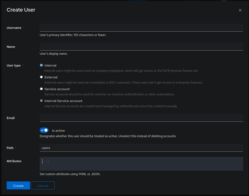Click the text 'Set custom attributes using YAML or JSON.'

(x=70, y=174)
